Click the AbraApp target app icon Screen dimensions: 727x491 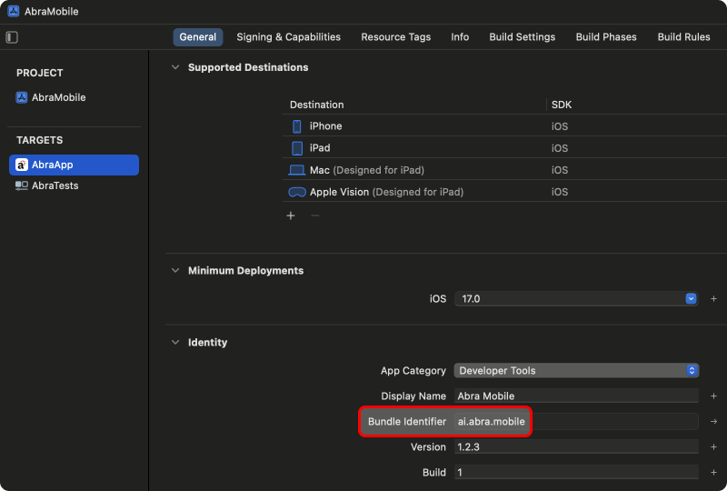(21, 165)
